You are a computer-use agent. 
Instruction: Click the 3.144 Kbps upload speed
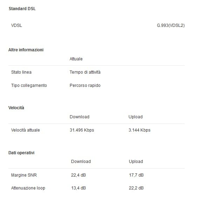139,130
